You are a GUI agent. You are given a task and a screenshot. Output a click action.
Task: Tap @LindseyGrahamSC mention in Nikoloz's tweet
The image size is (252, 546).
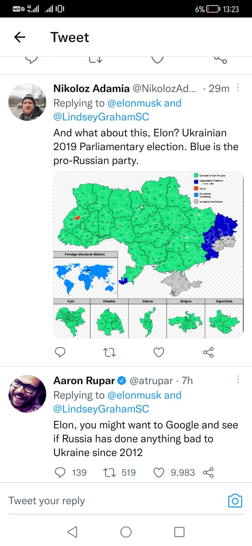pyautogui.click(x=101, y=117)
